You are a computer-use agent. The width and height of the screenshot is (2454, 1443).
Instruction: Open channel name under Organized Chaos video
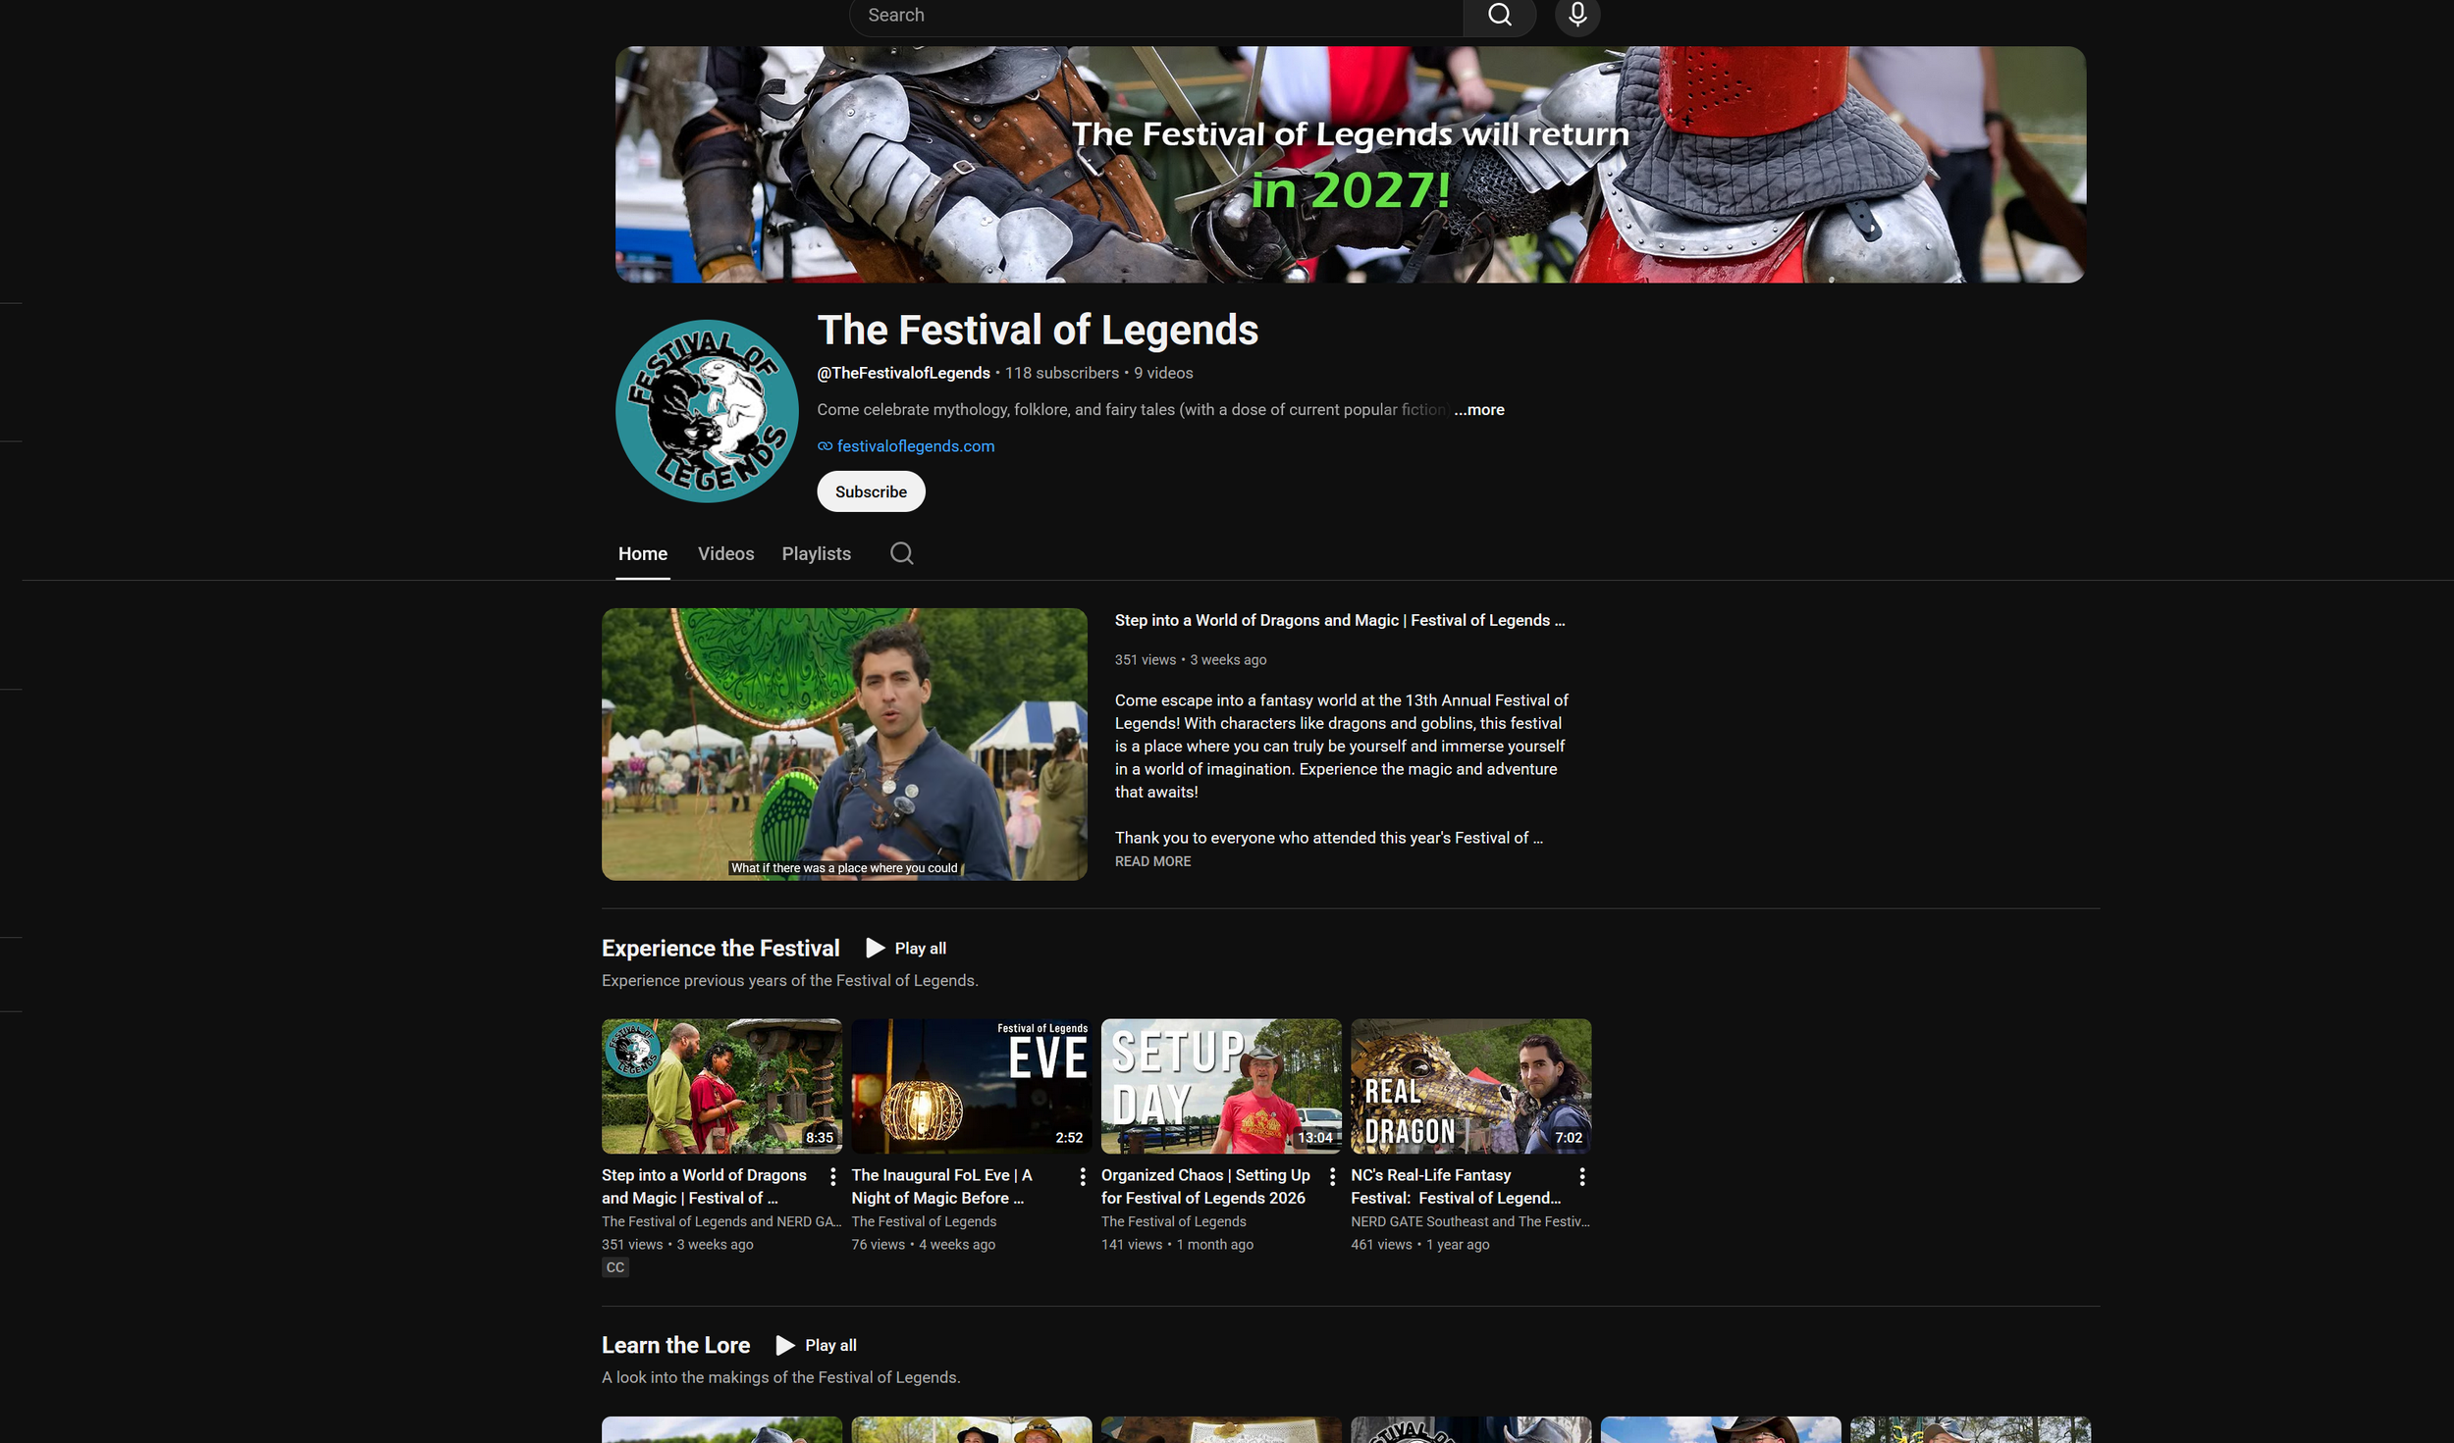pos(1173,1221)
